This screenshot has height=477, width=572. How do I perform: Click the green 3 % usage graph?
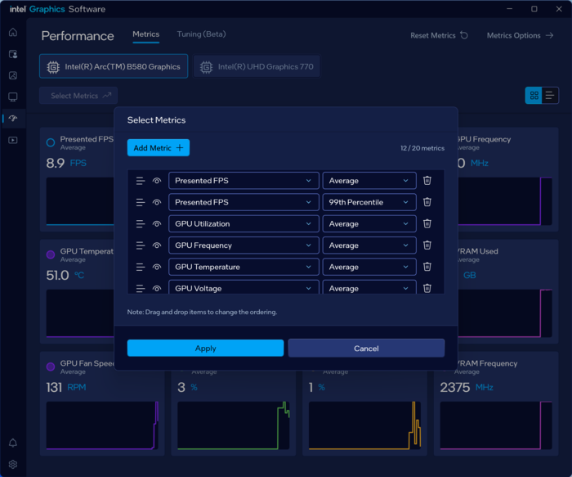pos(234,425)
